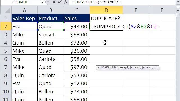Select row 9 header
This screenshot has height=101, width=180.
point(6,83)
